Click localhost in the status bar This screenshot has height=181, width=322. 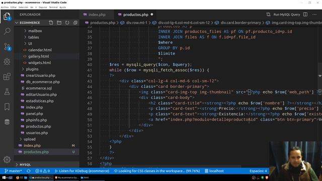click(x=214, y=171)
